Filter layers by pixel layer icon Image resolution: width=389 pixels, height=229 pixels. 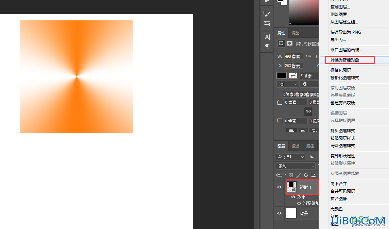(x=312, y=157)
